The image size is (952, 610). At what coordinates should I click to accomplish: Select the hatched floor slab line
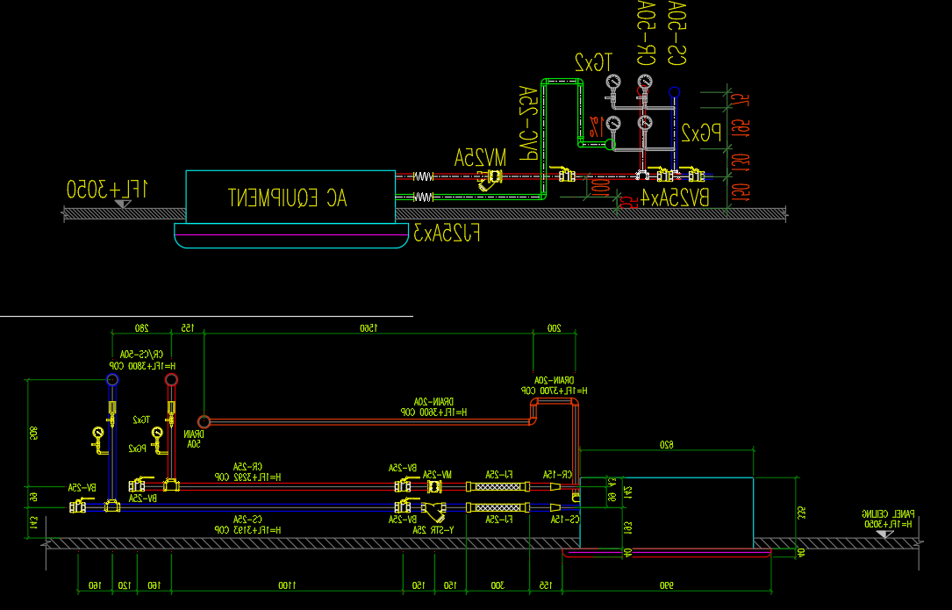point(263,543)
